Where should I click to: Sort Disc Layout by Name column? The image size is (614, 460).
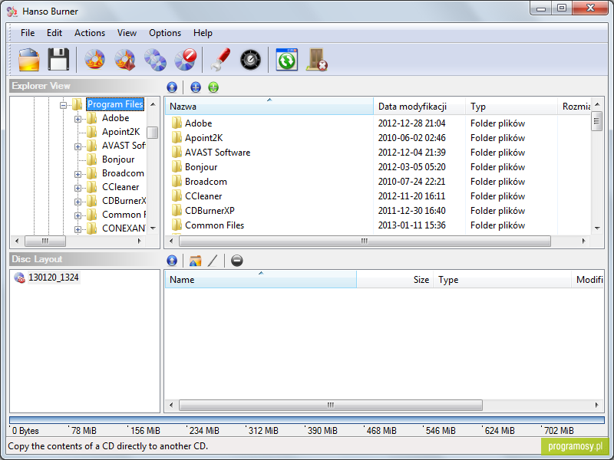[261, 280]
